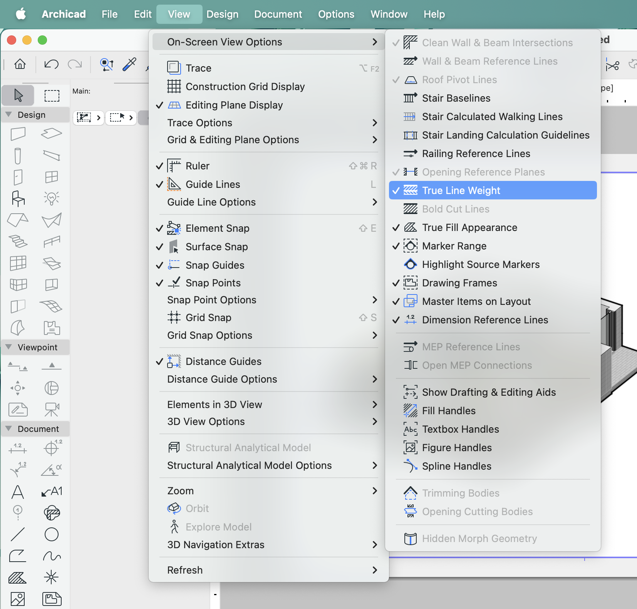Open the Window menu
The height and width of the screenshot is (609, 637).
[389, 14]
